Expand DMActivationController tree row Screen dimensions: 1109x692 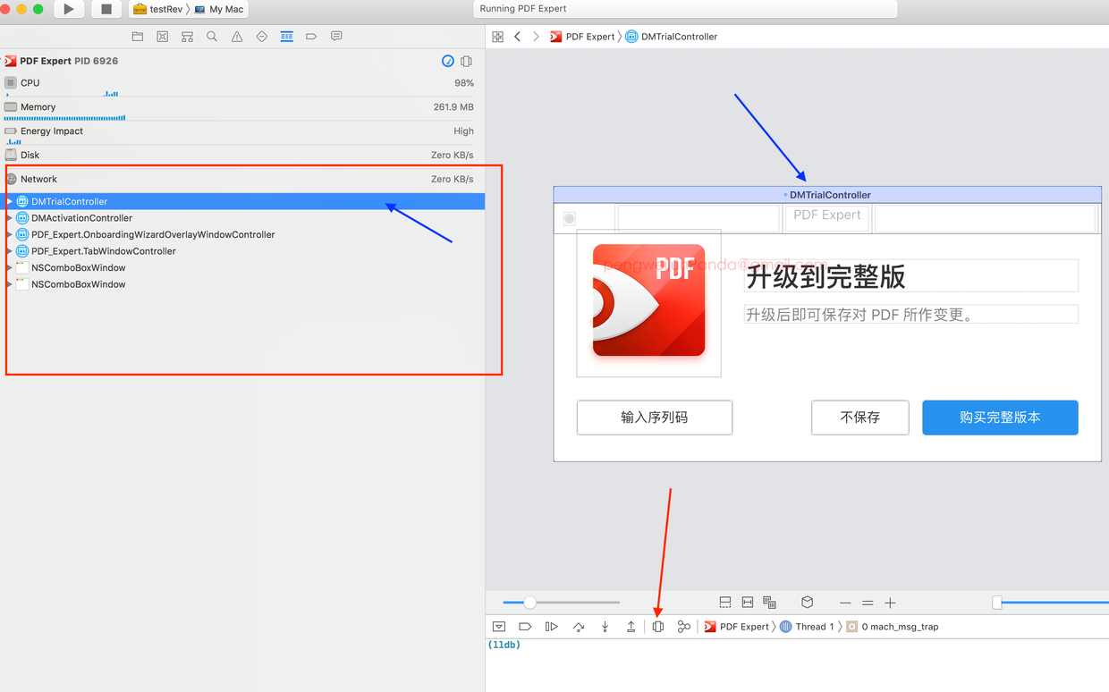10,218
